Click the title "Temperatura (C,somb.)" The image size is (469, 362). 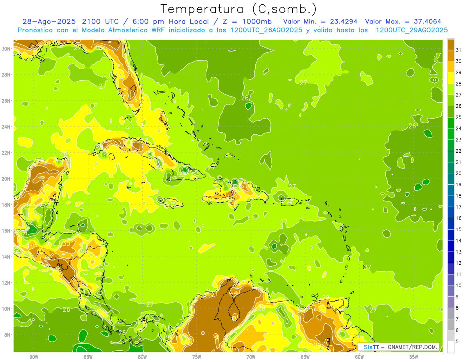point(239,9)
